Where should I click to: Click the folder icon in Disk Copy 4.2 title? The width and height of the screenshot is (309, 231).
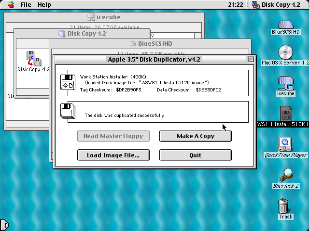pos(62,34)
